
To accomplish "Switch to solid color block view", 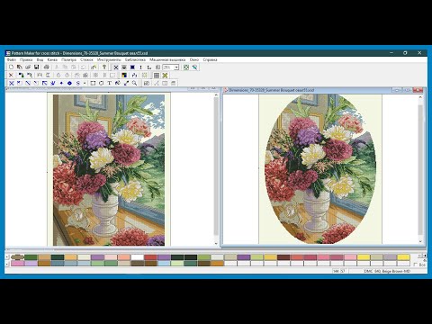I will pyautogui.click(x=132, y=67).
